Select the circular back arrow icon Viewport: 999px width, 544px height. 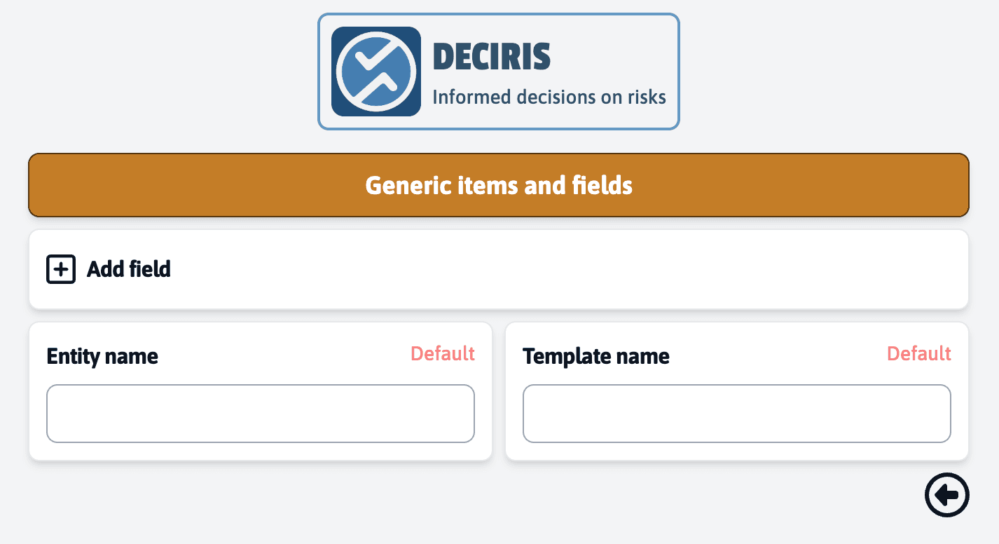pyautogui.click(x=946, y=495)
